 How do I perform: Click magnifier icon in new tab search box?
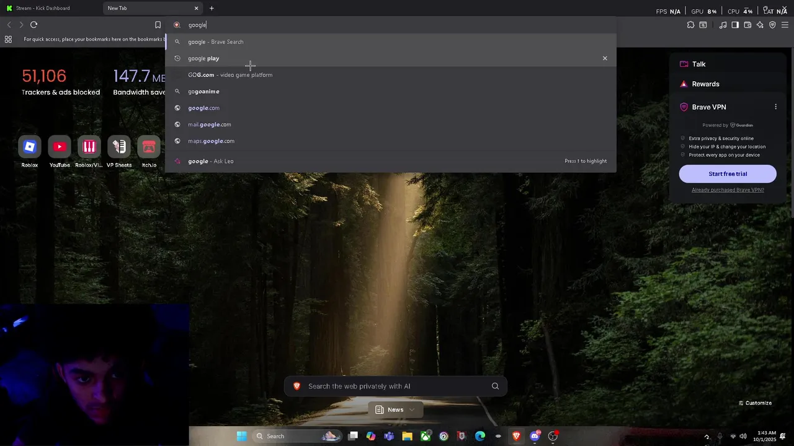pyautogui.click(x=495, y=386)
